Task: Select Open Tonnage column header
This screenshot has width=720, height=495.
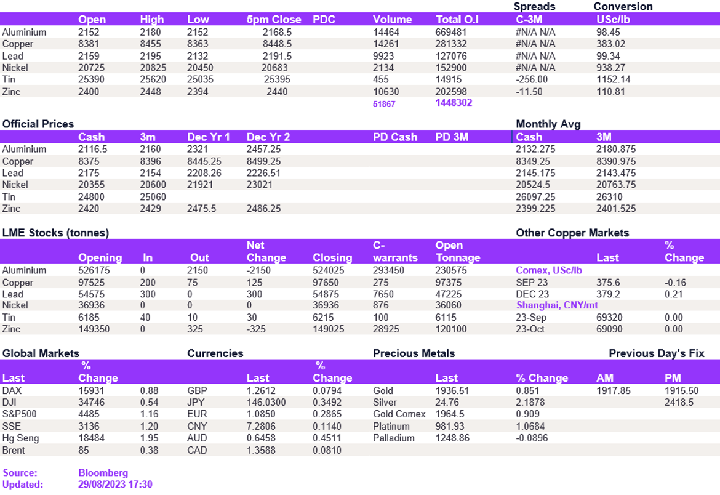Action: [x=458, y=252]
